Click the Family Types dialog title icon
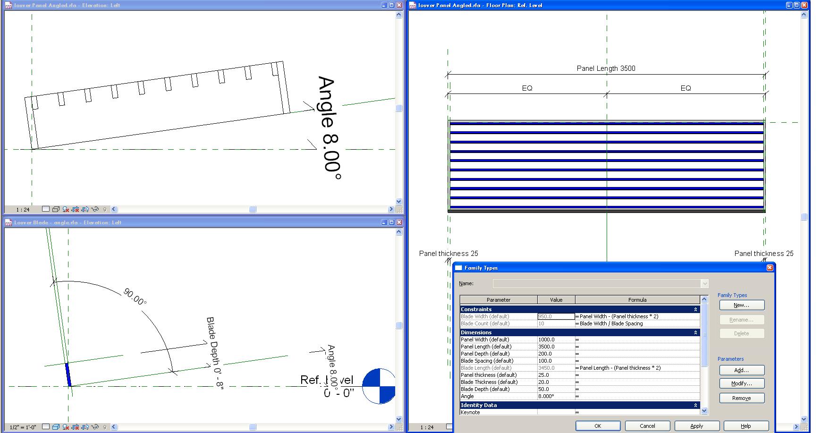 [458, 268]
